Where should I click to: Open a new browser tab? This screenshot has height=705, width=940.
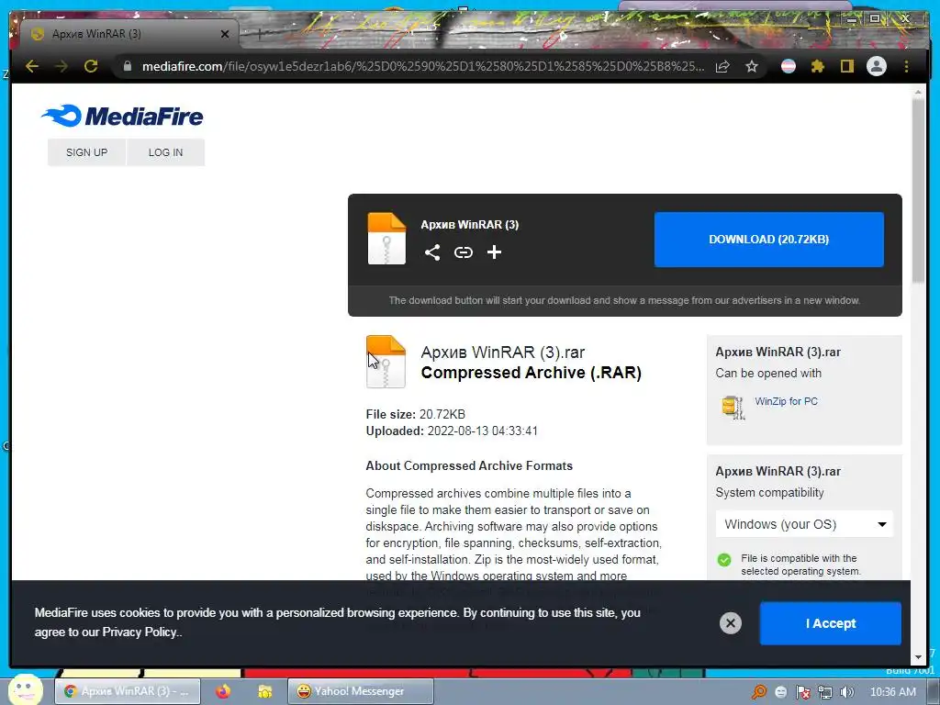point(260,34)
